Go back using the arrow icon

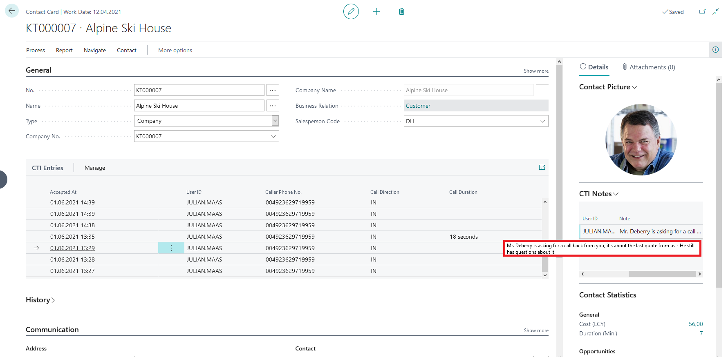pos(12,11)
